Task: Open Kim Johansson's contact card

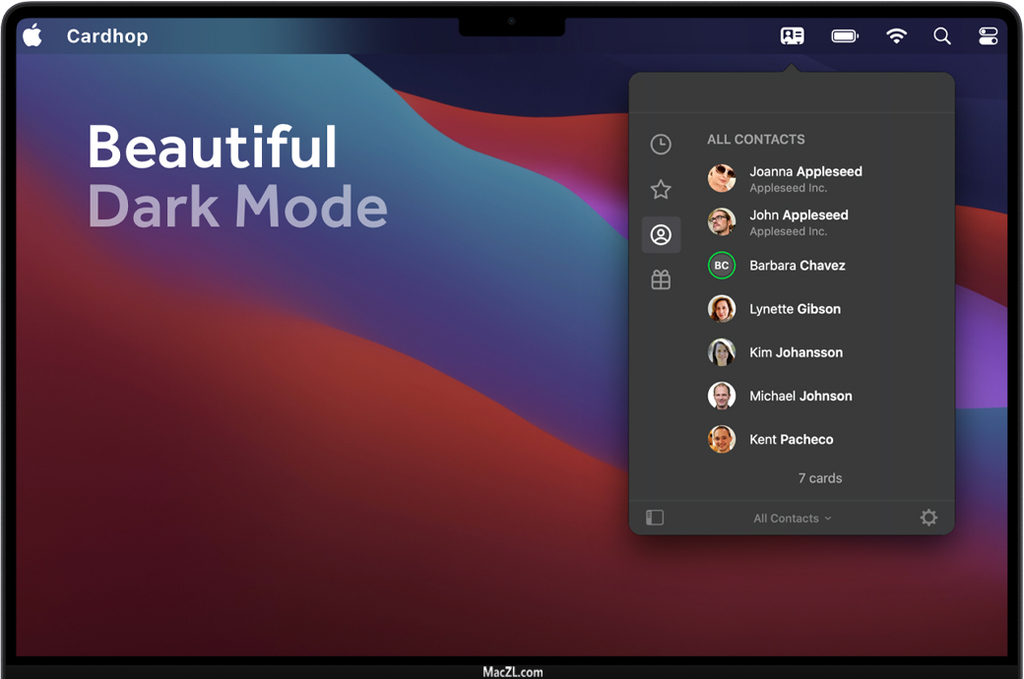Action: (x=796, y=352)
